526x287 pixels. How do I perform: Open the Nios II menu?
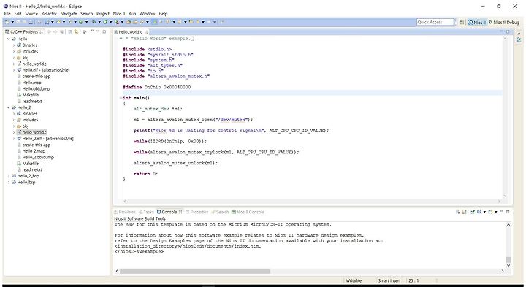119,14
